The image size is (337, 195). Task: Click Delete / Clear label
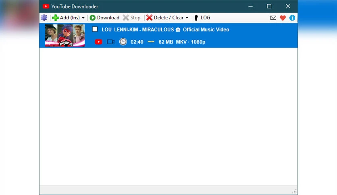169,18
